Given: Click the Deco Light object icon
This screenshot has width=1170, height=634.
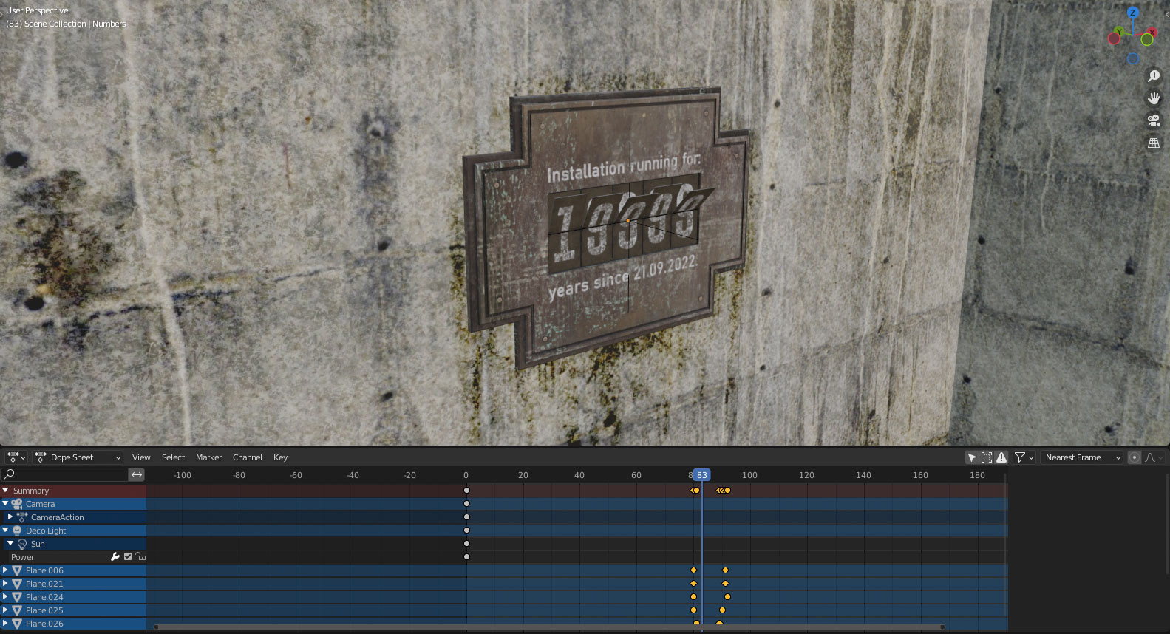Looking at the screenshot, I should coord(17,531).
